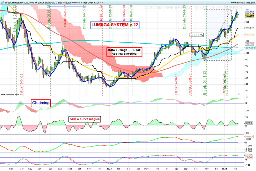This screenshot has width=256, height=171.
Task: Click the 'Entrada 16-03-23' marker label
Action: (131, 17)
